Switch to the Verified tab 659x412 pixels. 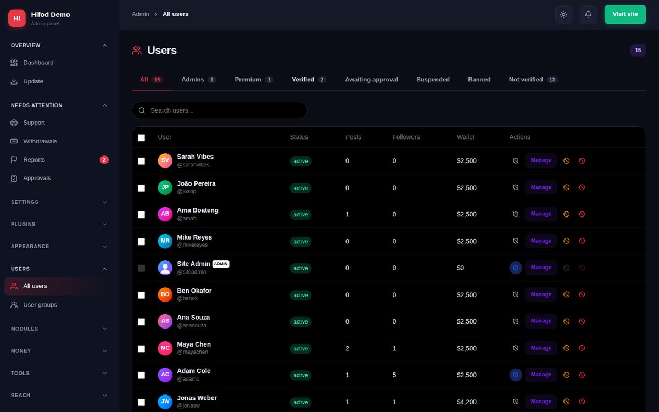click(309, 80)
